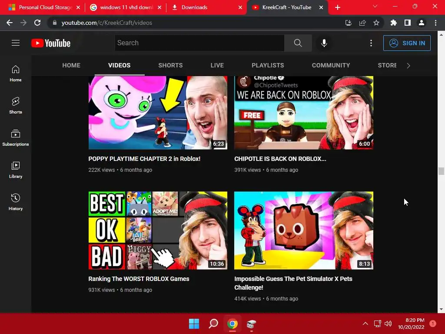Open Library in the sidebar
445x334 pixels.
click(16, 170)
